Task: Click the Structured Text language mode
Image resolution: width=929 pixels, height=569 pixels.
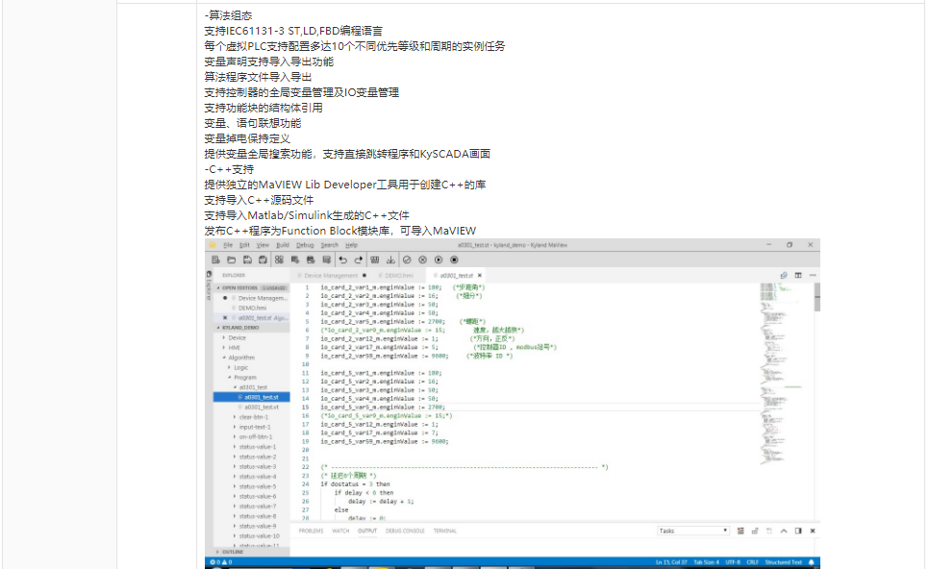Action: pos(784,561)
